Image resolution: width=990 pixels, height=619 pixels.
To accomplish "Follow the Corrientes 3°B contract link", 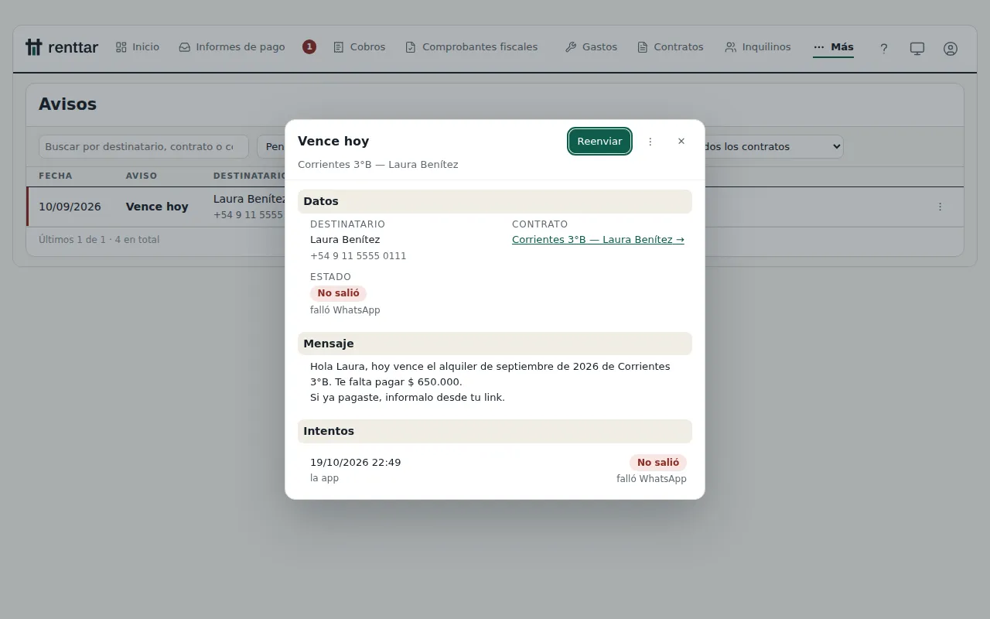I will [598, 240].
